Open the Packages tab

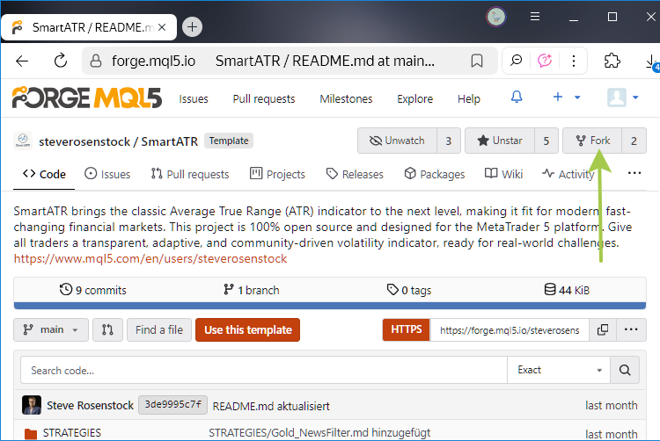(435, 174)
